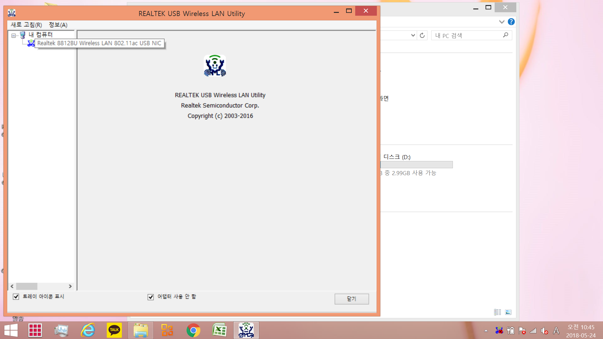Screen dimensions: 603x339
Task: Launch Internet Explorer from taskbar
Action: (88, 330)
